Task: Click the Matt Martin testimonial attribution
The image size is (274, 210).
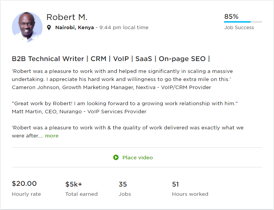Action: tap(79, 111)
